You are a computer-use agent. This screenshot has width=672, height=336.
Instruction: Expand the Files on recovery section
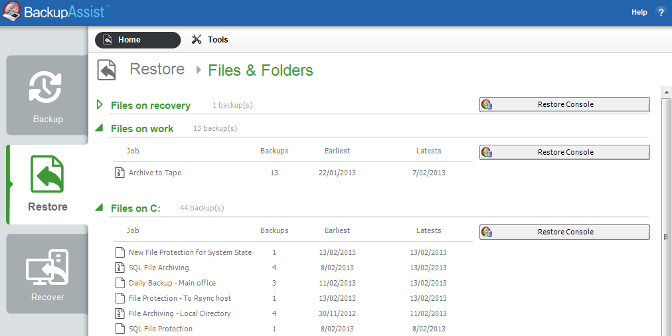[x=100, y=105]
